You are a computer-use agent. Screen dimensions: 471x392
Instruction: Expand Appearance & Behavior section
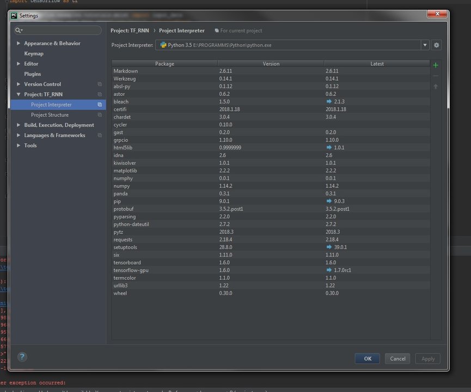19,43
